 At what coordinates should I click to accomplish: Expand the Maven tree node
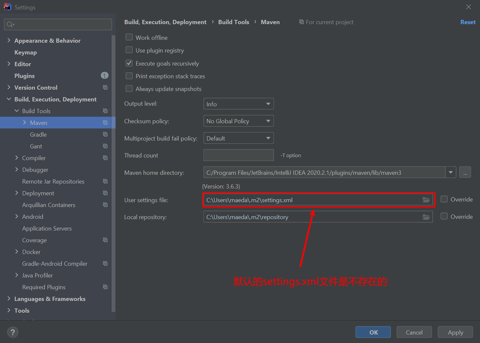(24, 122)
